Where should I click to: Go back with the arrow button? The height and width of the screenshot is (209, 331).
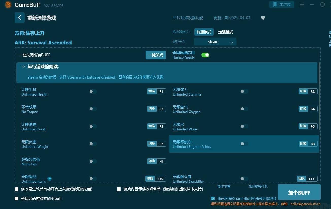(x=20, y=18)
